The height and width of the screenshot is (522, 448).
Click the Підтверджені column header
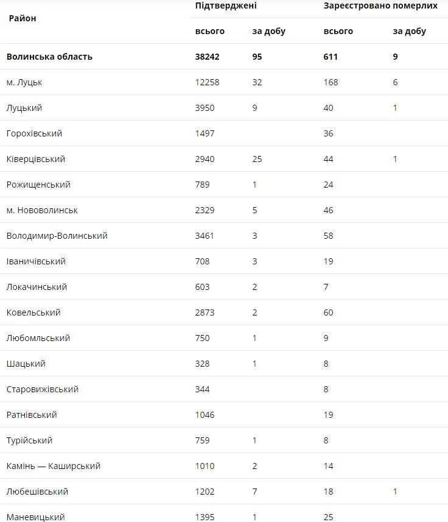tap(226, 5)
